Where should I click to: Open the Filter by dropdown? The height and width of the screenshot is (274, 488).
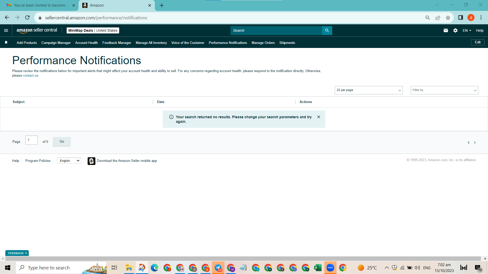[x=444, y=90]
